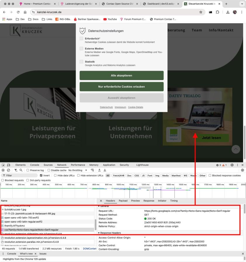Switch to the Elements panel tab

pyautogui.click(x=20, y=165)
